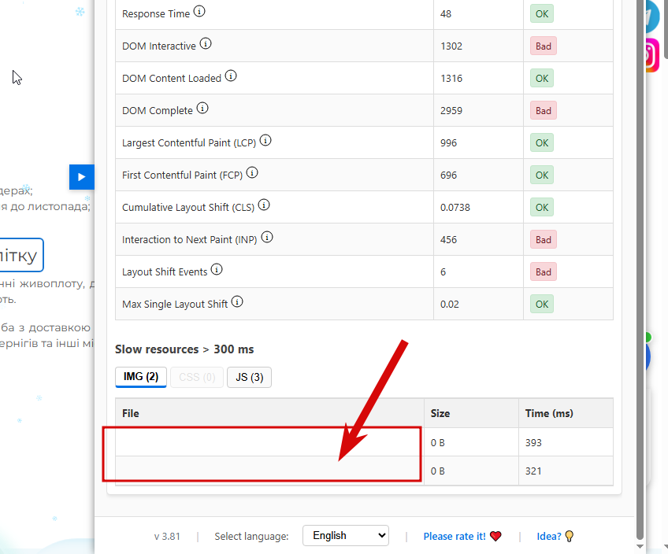This screenshot has height=554, width=668.
Task: Click info icon beside DOM Interactive
Action: (x=206, y=43)
